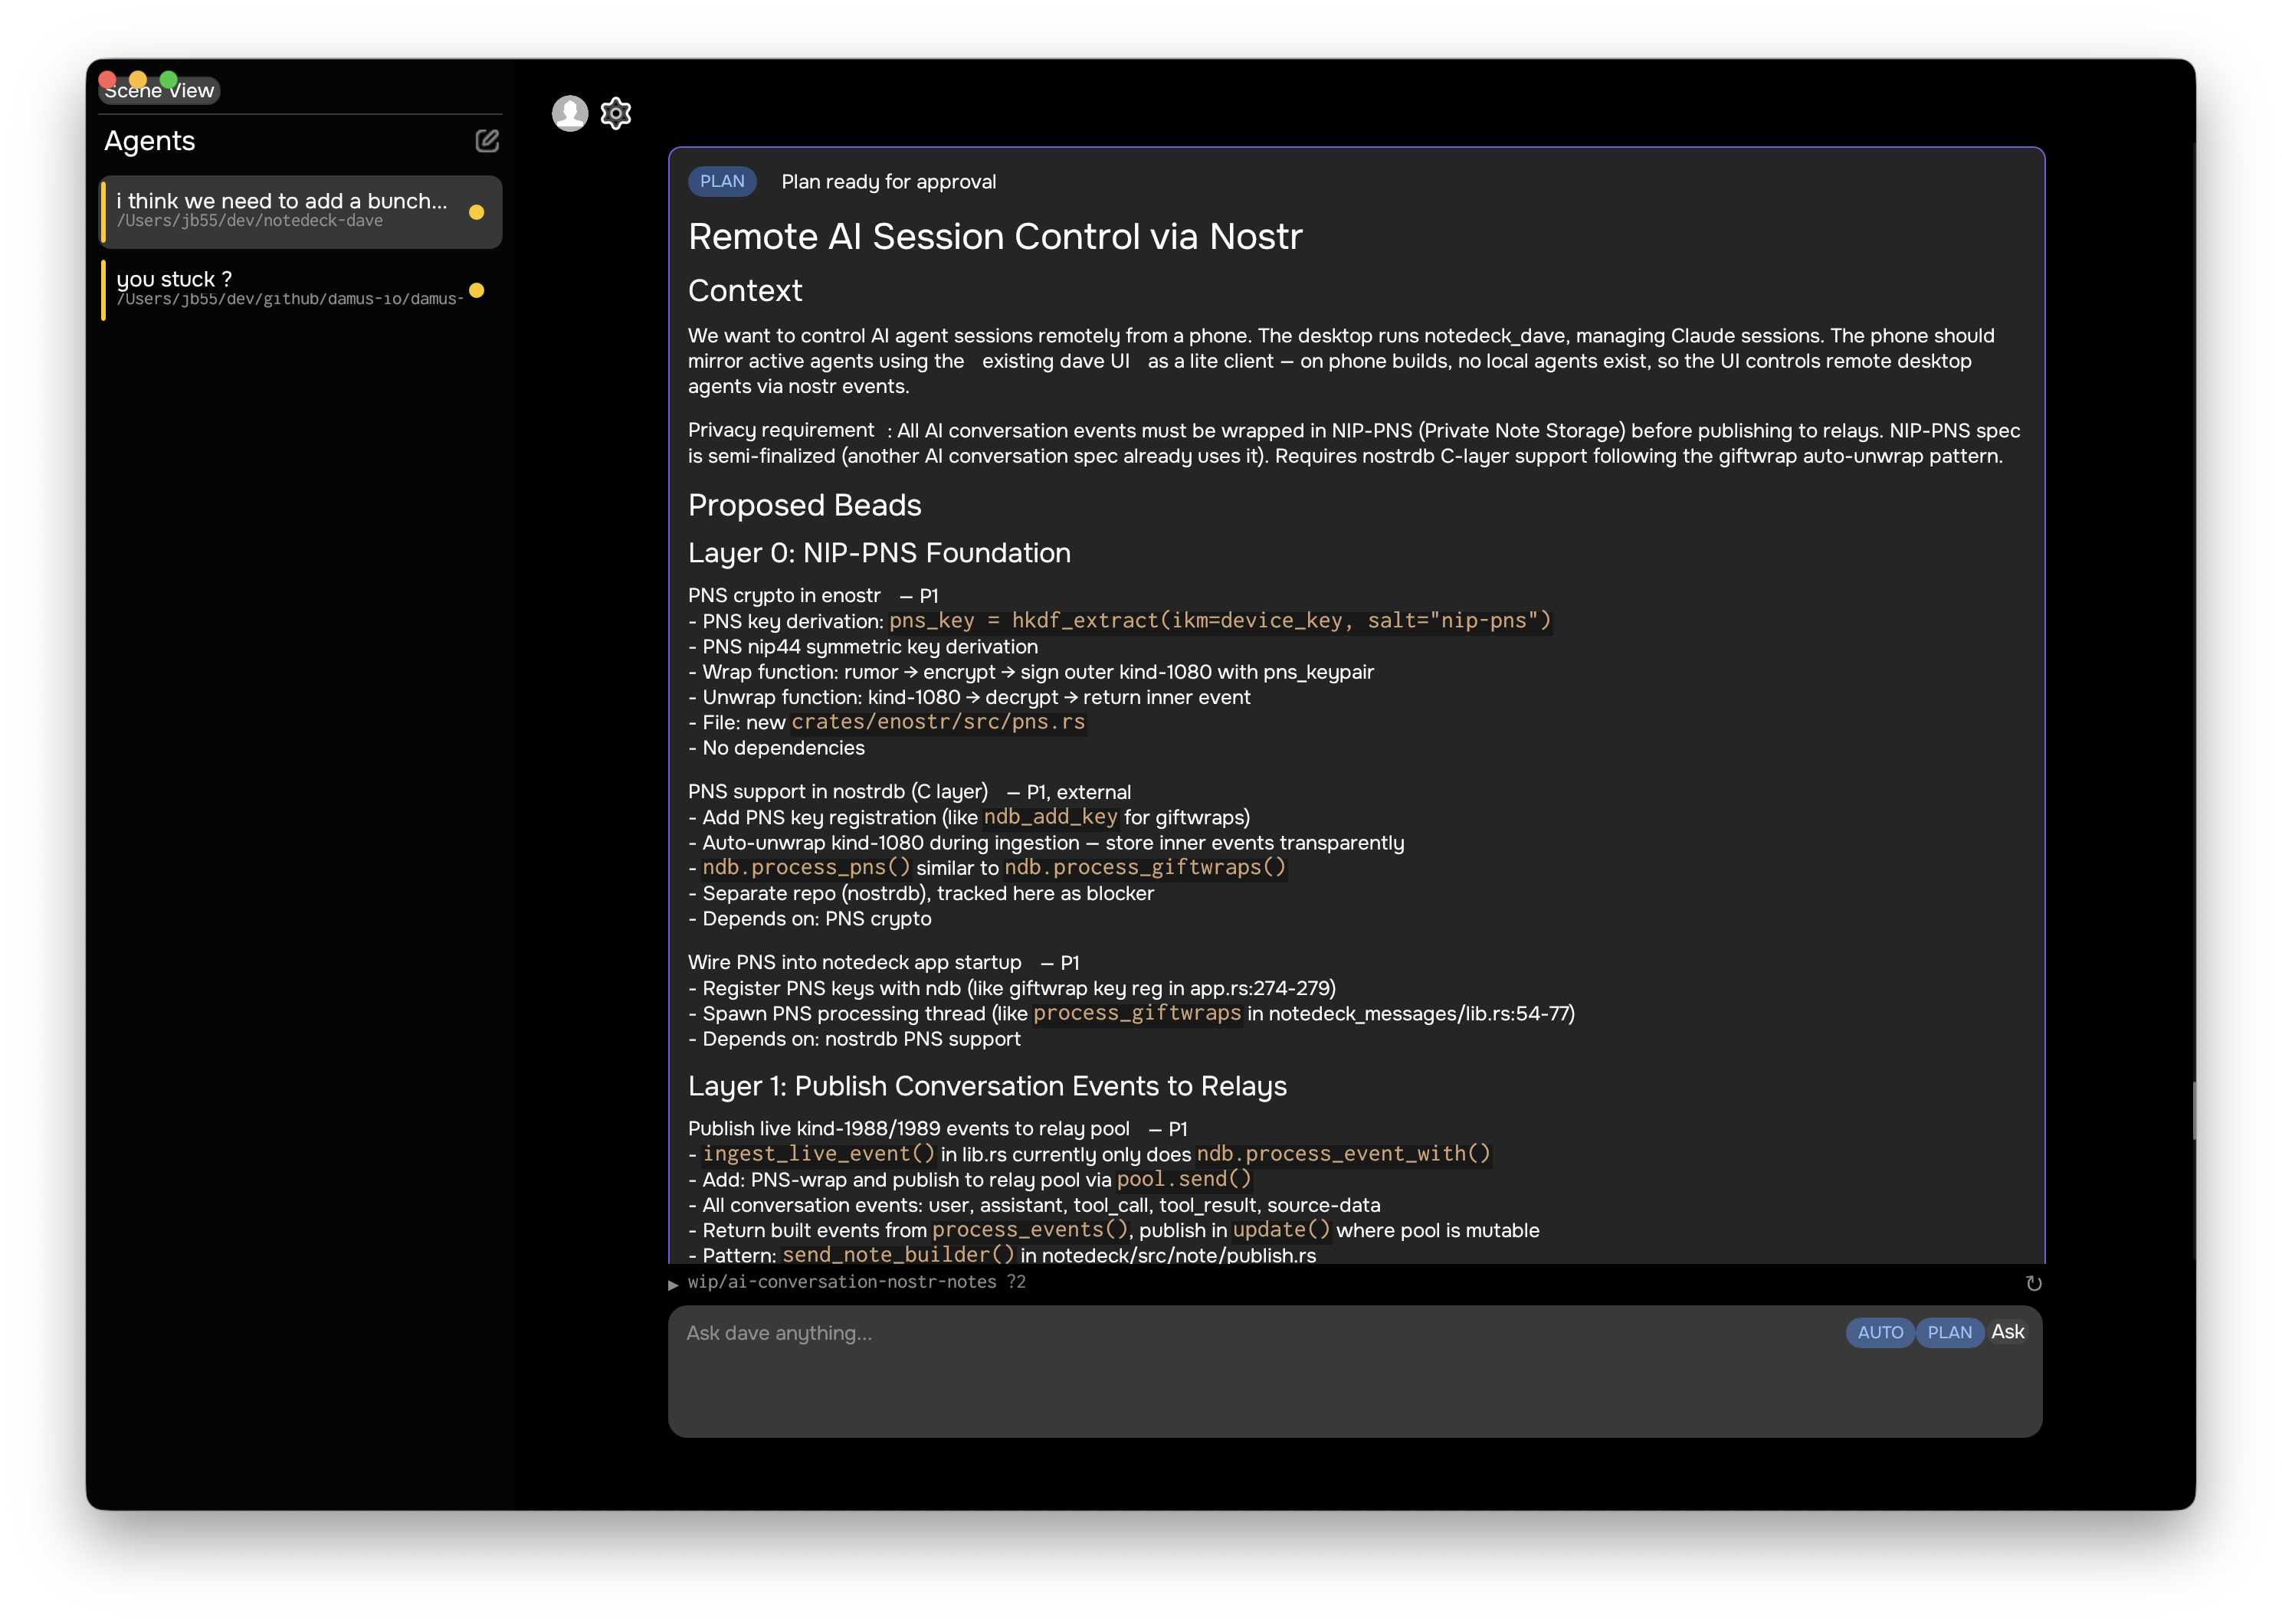Click the new agent compose icon
Image resolution: width=2282 pixels, height=1624 pixels.
487,141
